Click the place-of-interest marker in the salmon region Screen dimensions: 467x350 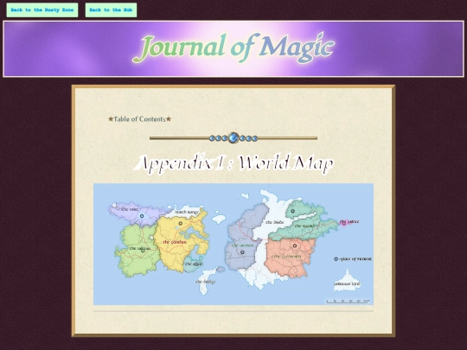point(295,245)
